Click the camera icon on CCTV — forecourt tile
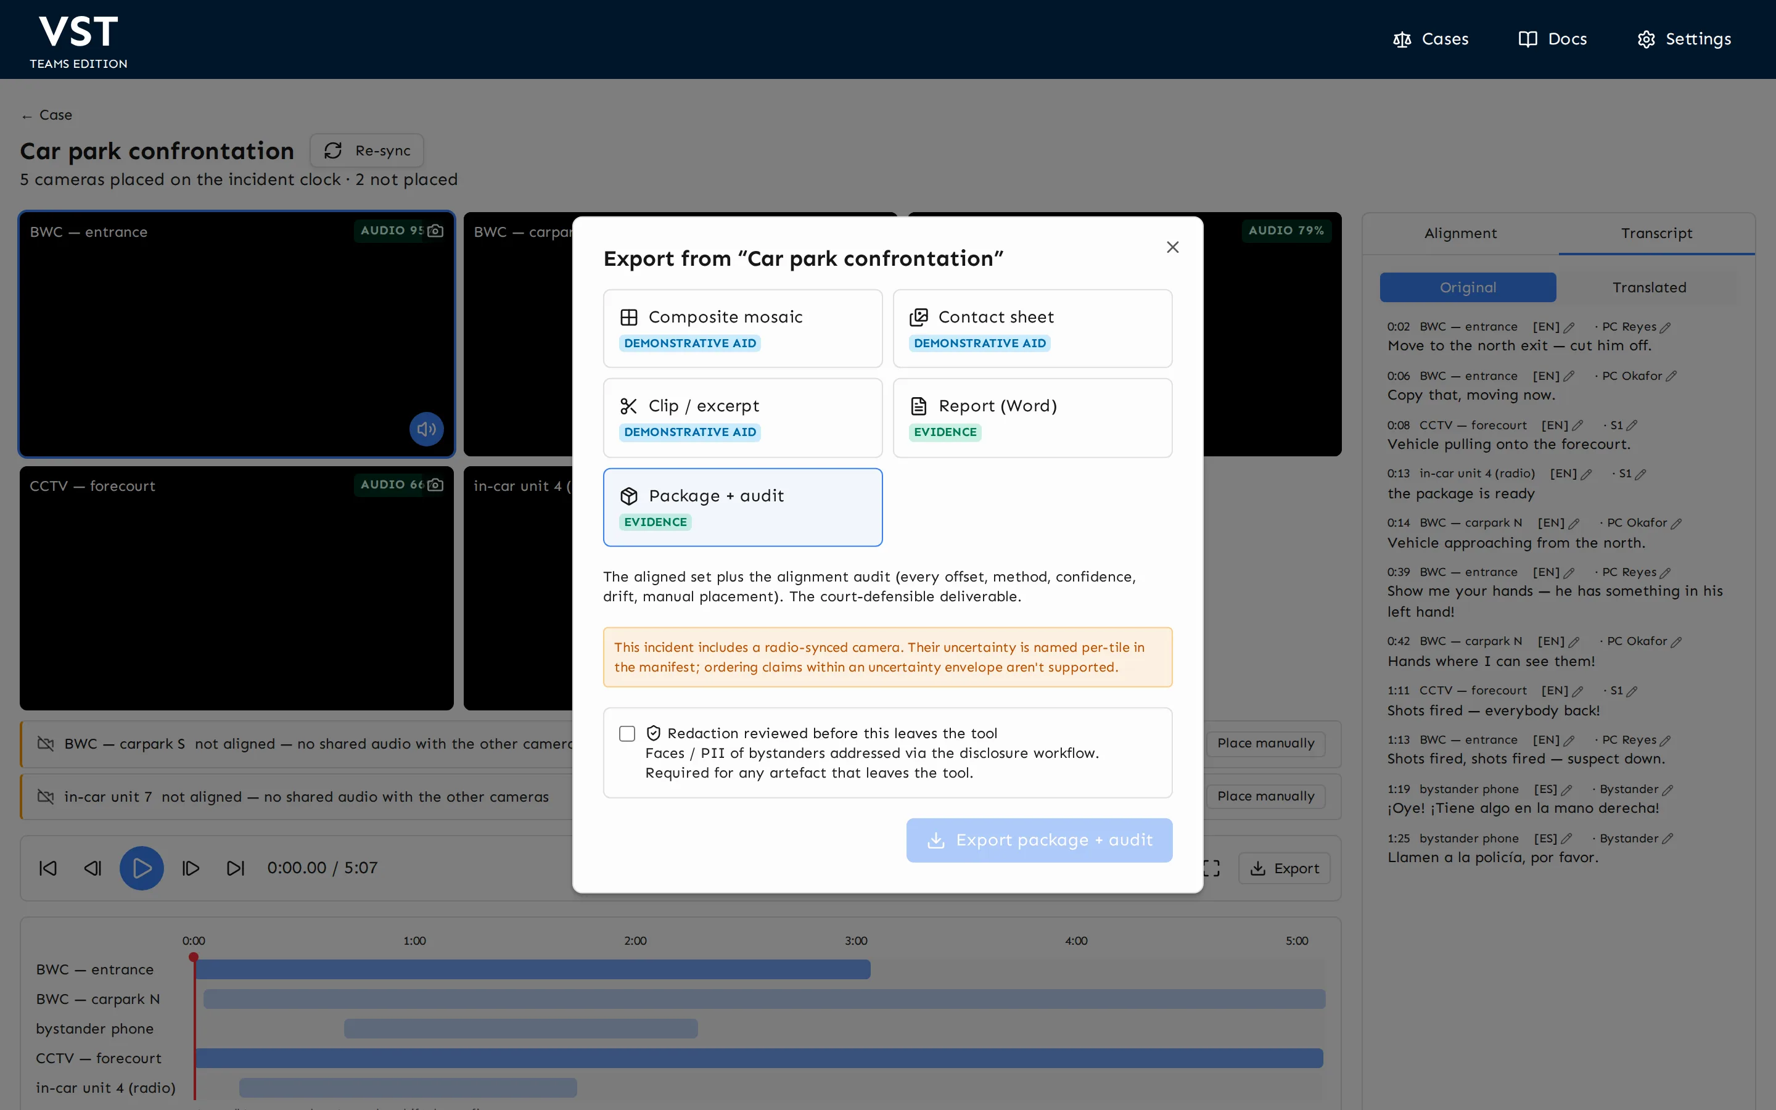 click(x=435, y=485)
